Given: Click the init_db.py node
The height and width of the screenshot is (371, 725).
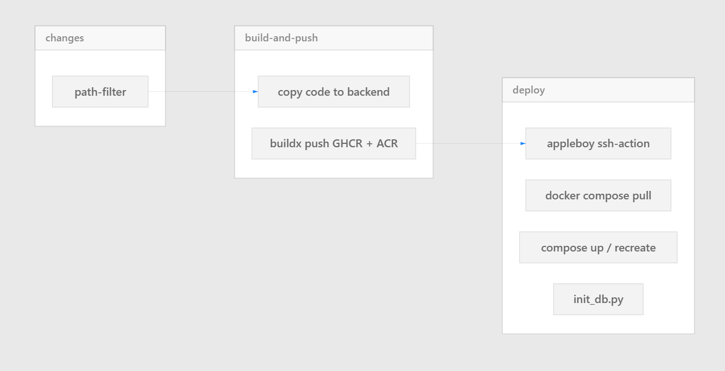Looking at the screenshot, I should (x=598, y=299).
